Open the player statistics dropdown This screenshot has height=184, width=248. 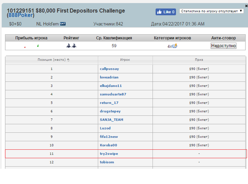[211, 11]
